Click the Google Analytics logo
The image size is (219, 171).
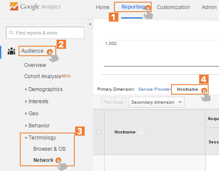35,6
